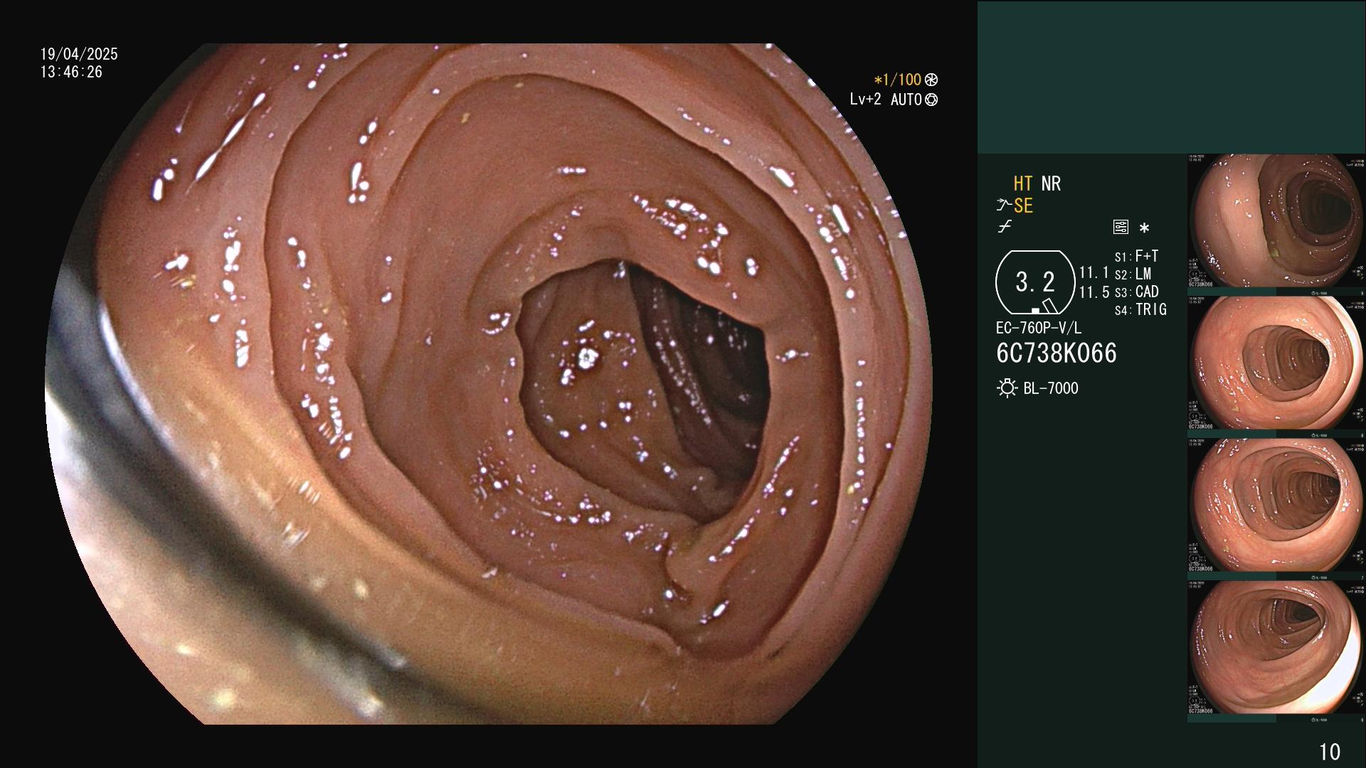Click the S2: LM switch assignment

1133,274
